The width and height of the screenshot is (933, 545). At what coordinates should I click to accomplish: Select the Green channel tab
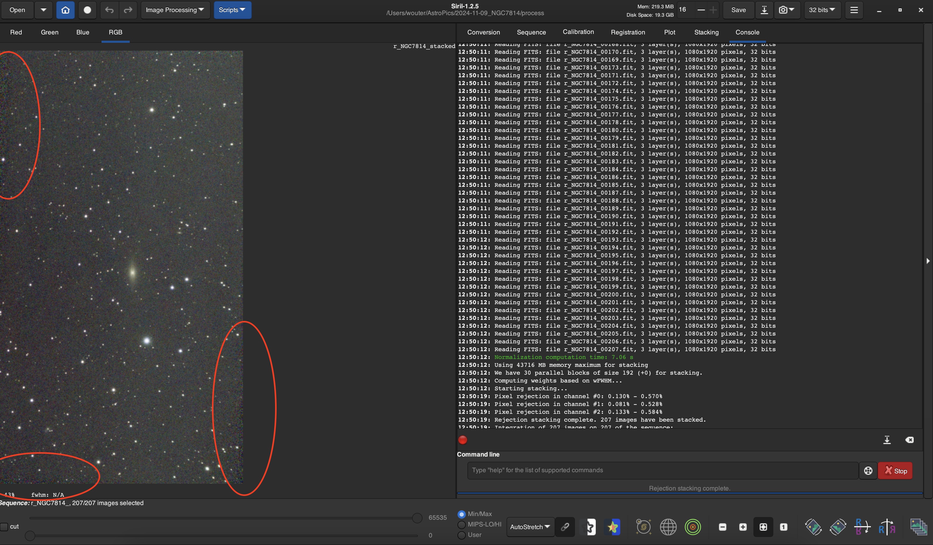coord(50,32)
